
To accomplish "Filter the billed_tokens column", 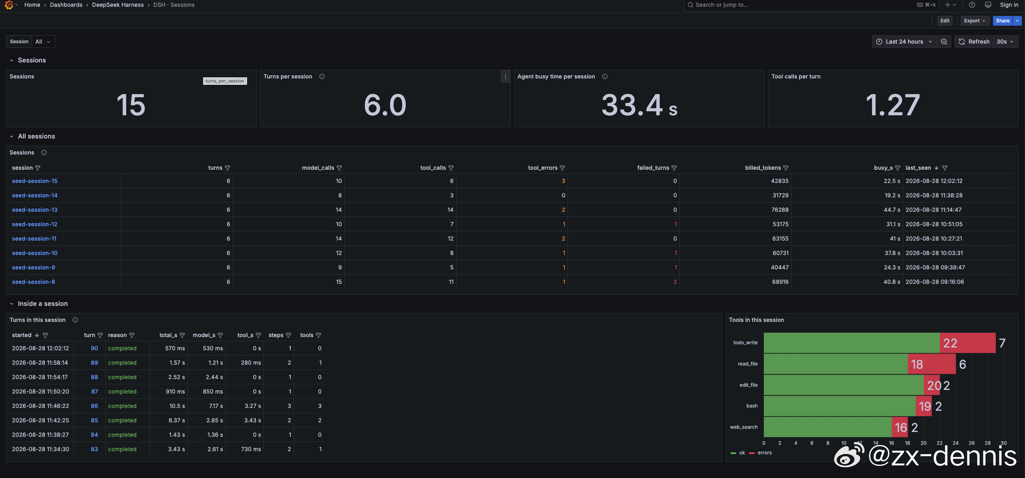I will [786, 168].
